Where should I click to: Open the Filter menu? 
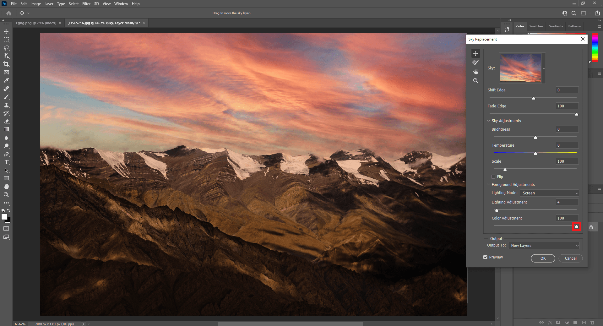point(86,4)
